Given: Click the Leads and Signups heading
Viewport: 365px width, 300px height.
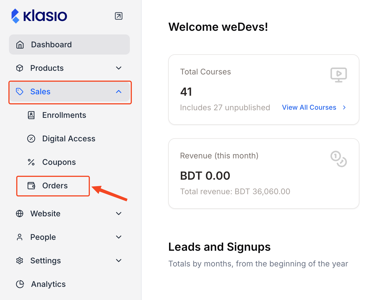Looking at the screenshot, I should pos(219,247).
